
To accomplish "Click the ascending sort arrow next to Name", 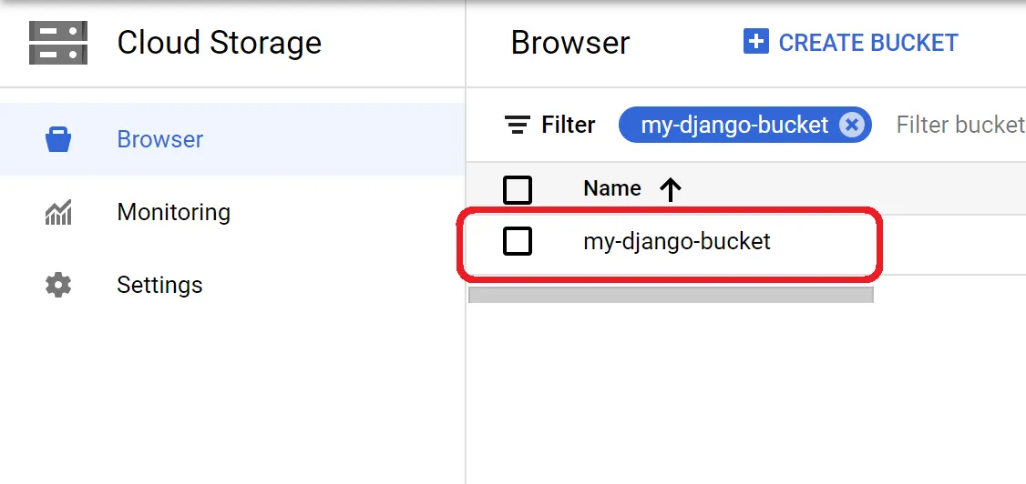I will (671, 189).
